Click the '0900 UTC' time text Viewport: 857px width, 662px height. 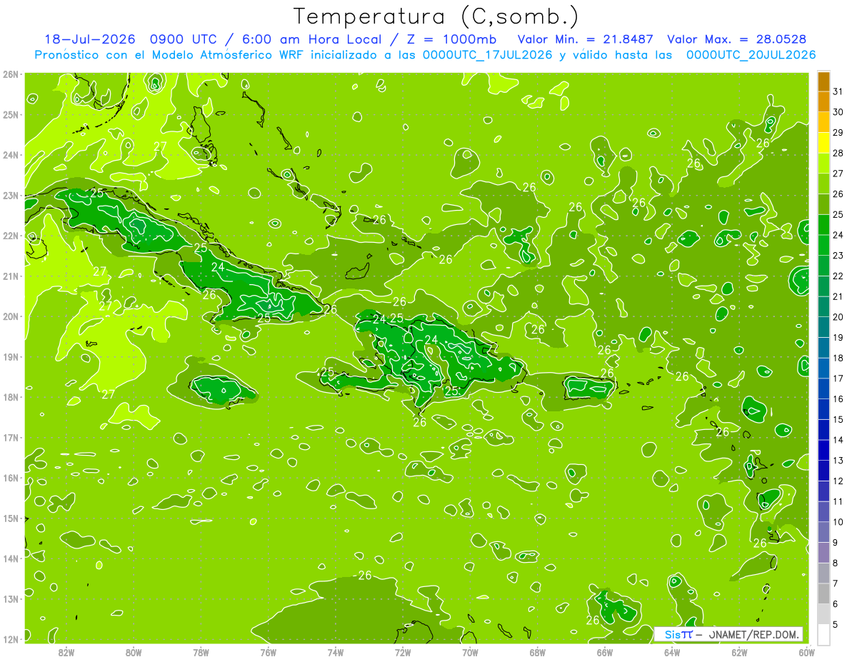(186, 40)
